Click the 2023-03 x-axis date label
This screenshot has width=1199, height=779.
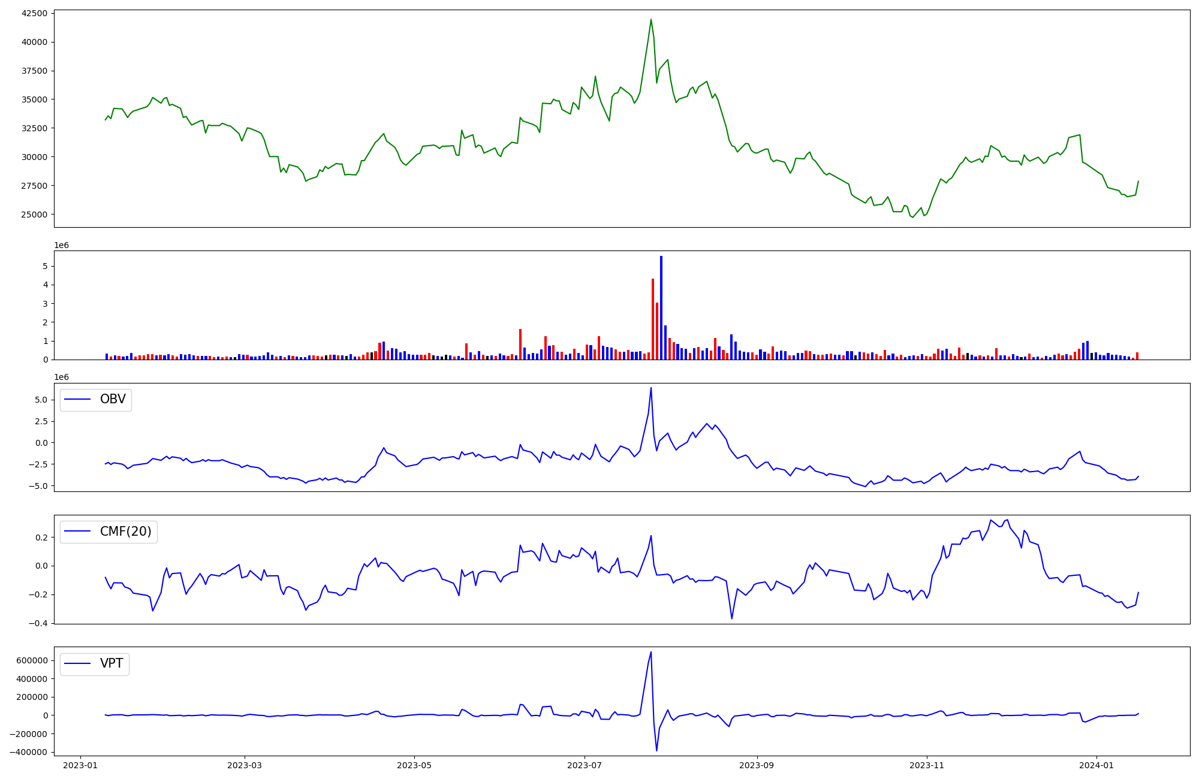(245, 765)
